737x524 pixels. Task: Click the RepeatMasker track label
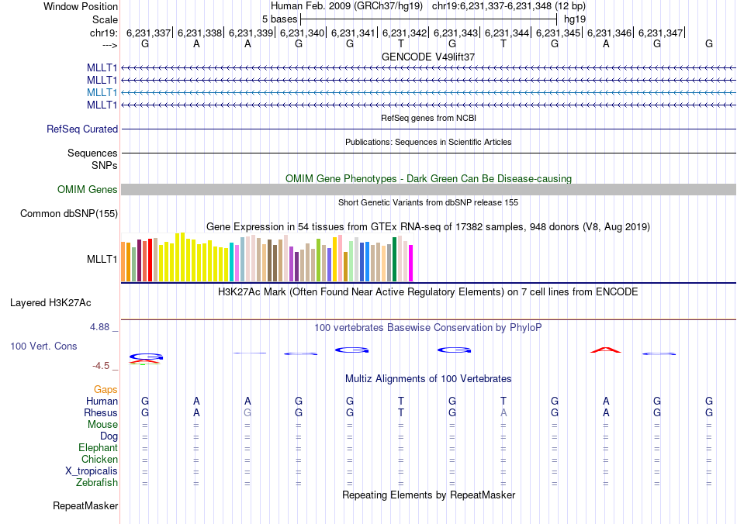click(85, 505)
